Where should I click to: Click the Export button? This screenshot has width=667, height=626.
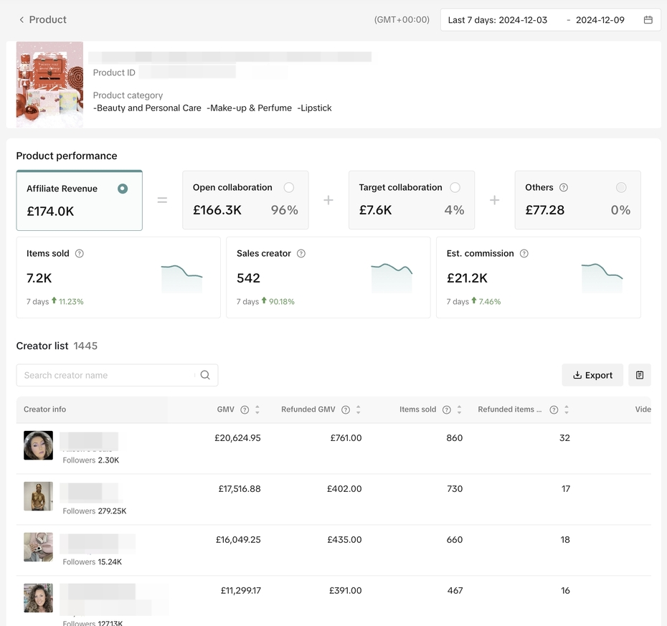point(592,375)
